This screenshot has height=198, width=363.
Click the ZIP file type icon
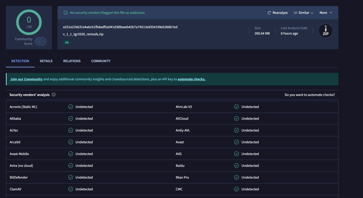[x=325, y=31]
